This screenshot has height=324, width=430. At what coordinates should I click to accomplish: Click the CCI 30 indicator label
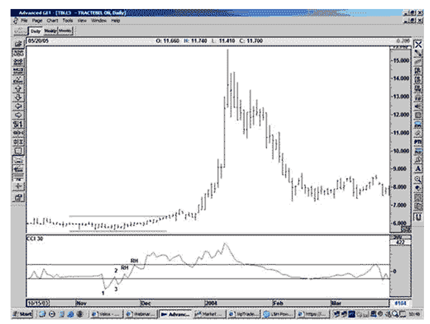(35, 239)
